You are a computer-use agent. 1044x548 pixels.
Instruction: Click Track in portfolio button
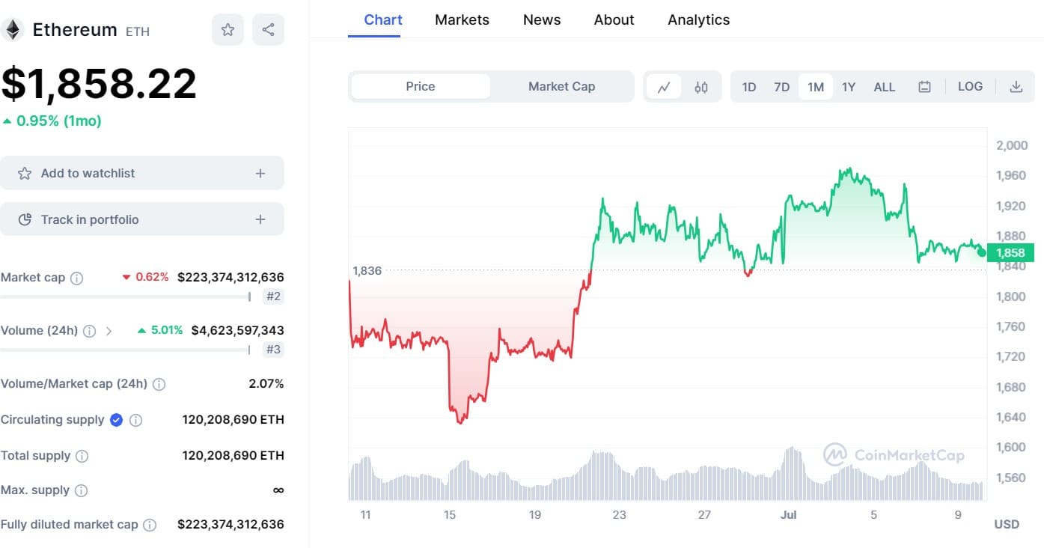tap(142, 219)
